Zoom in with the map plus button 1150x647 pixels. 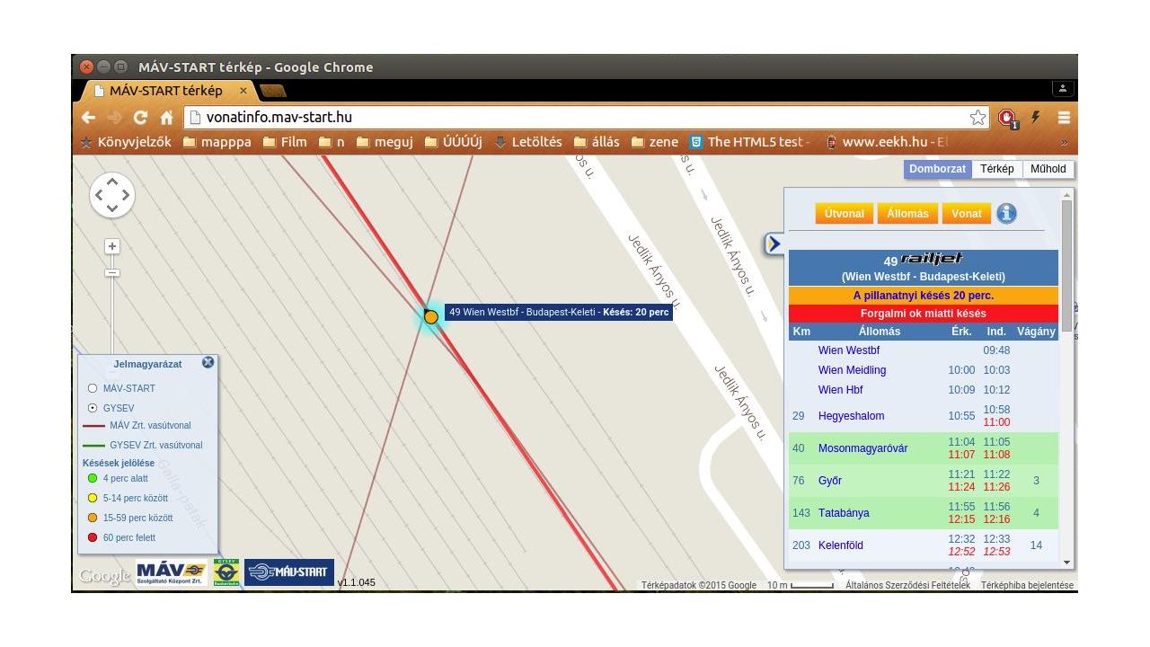pos(112,246)
